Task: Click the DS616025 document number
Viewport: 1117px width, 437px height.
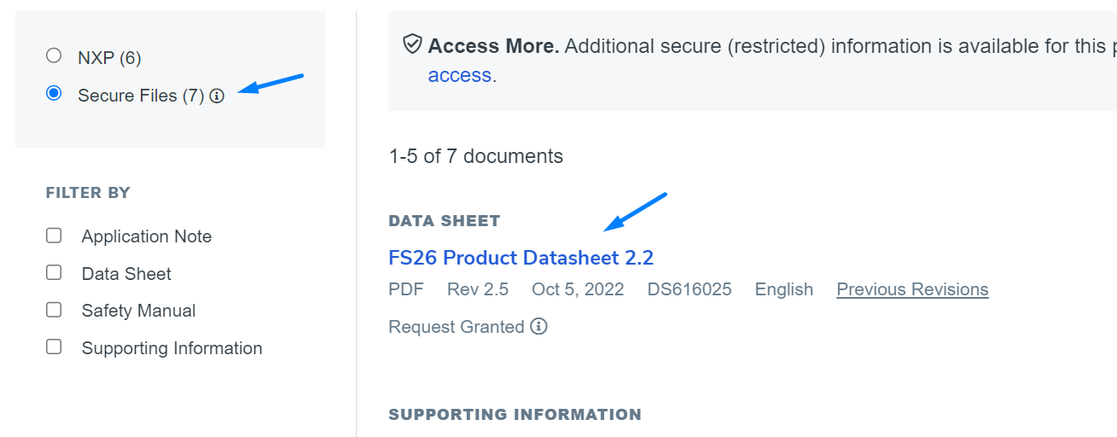Action: [x=689, y=289]
